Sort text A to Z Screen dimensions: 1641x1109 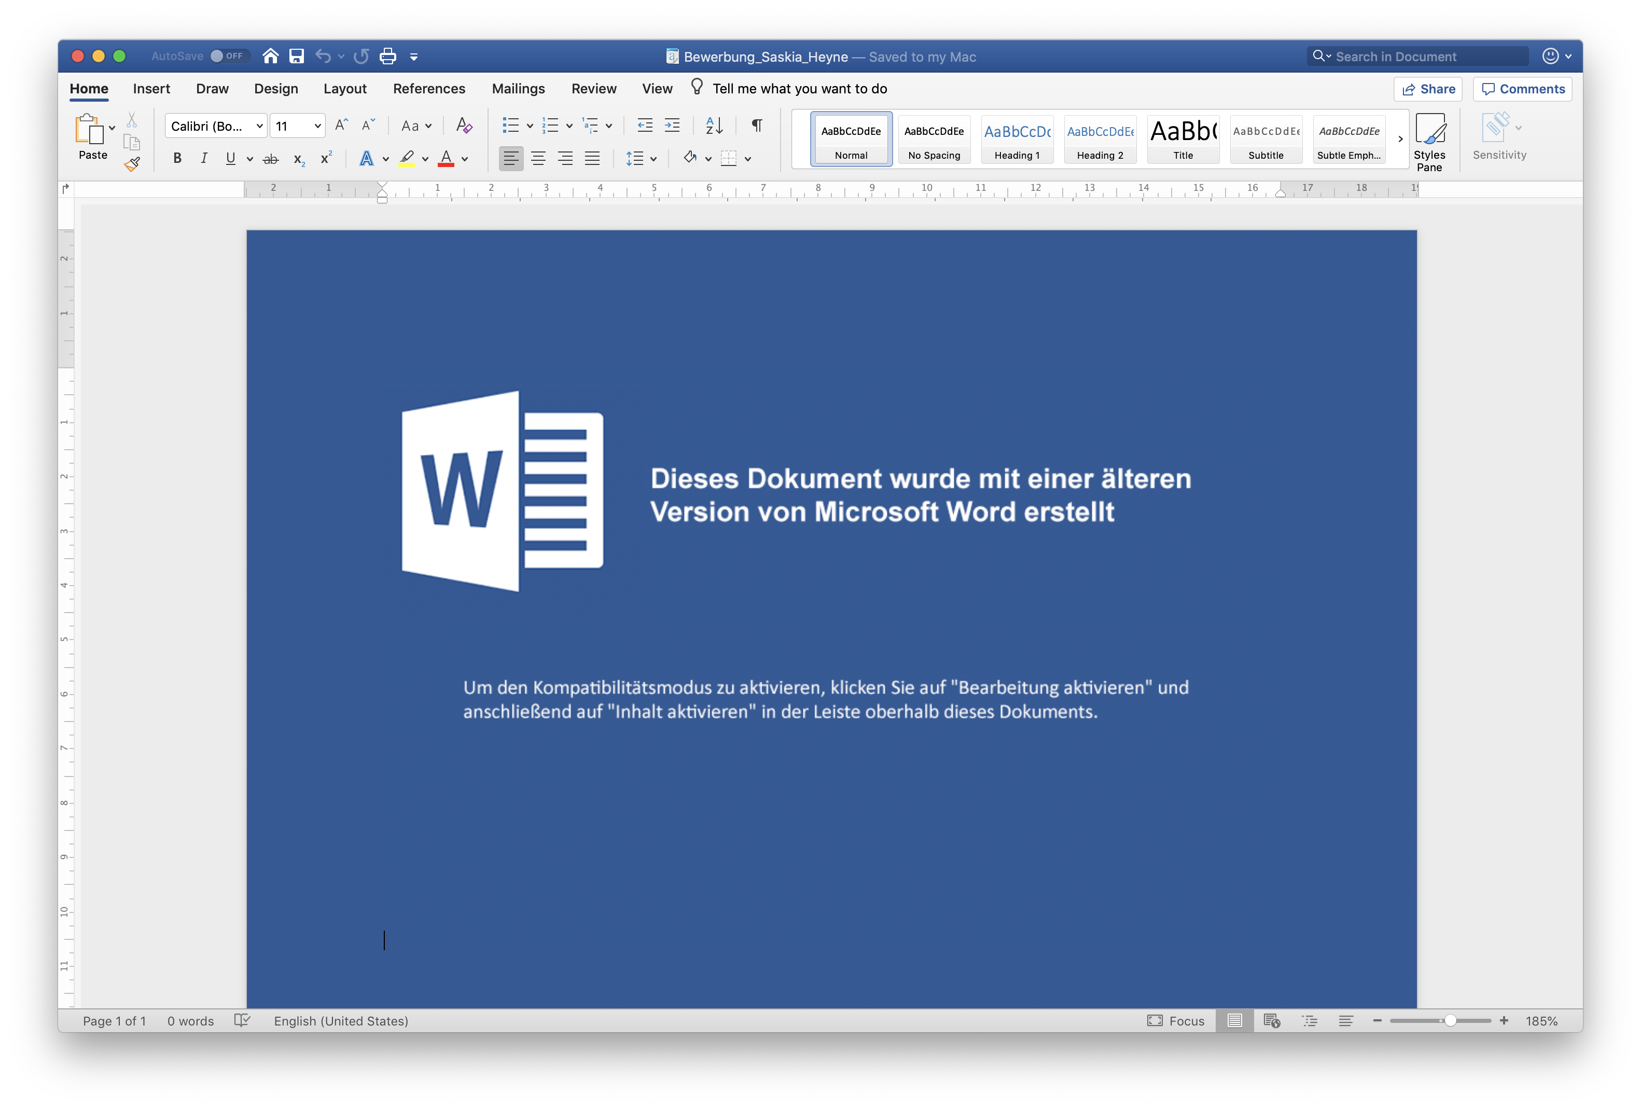(x=714, y=125)
